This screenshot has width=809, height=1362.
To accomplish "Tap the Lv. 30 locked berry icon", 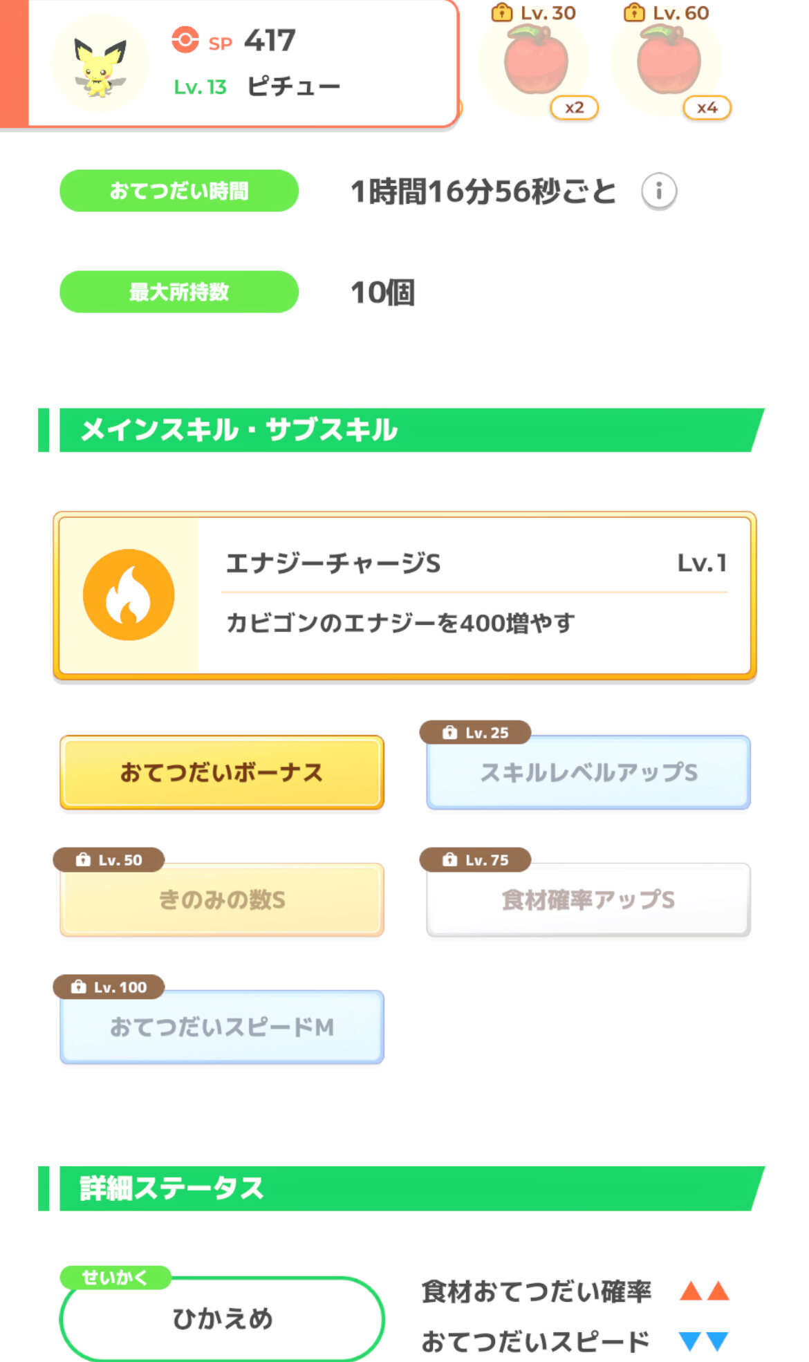I will coord(535,62).
